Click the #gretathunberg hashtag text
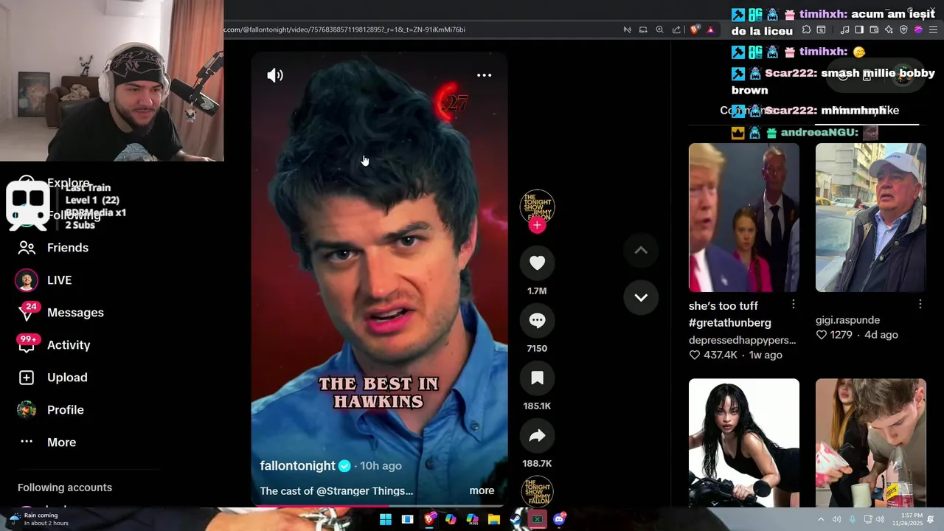The height and width of the screenshot is (531, 944). click(x=730, y=322)
